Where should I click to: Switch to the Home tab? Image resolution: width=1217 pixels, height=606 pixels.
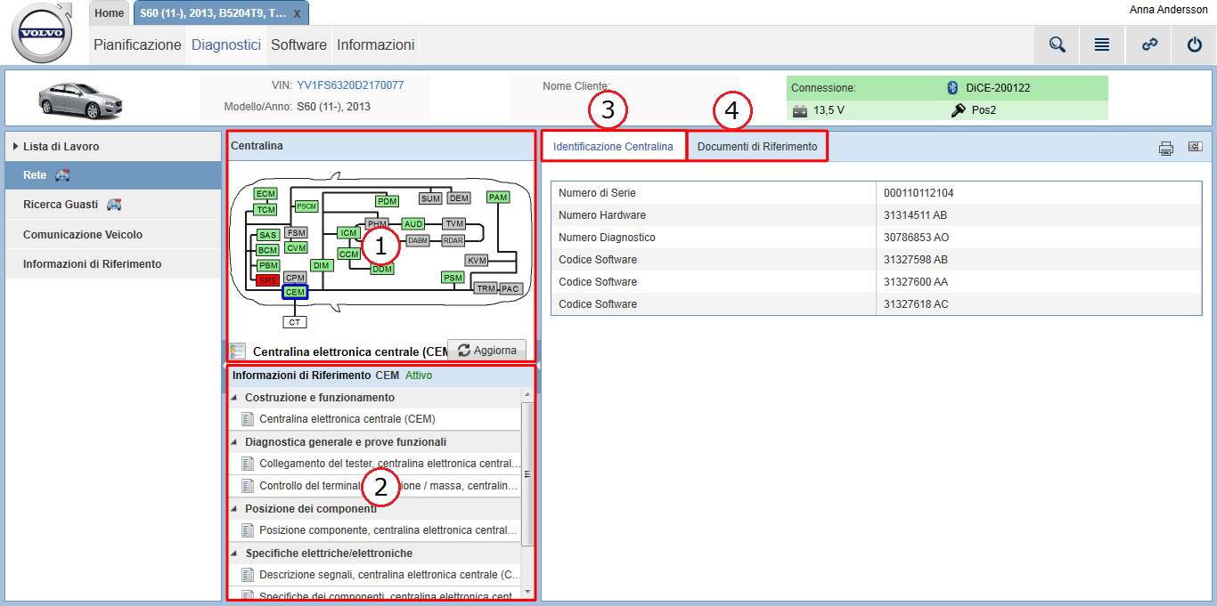click(109, 13)
